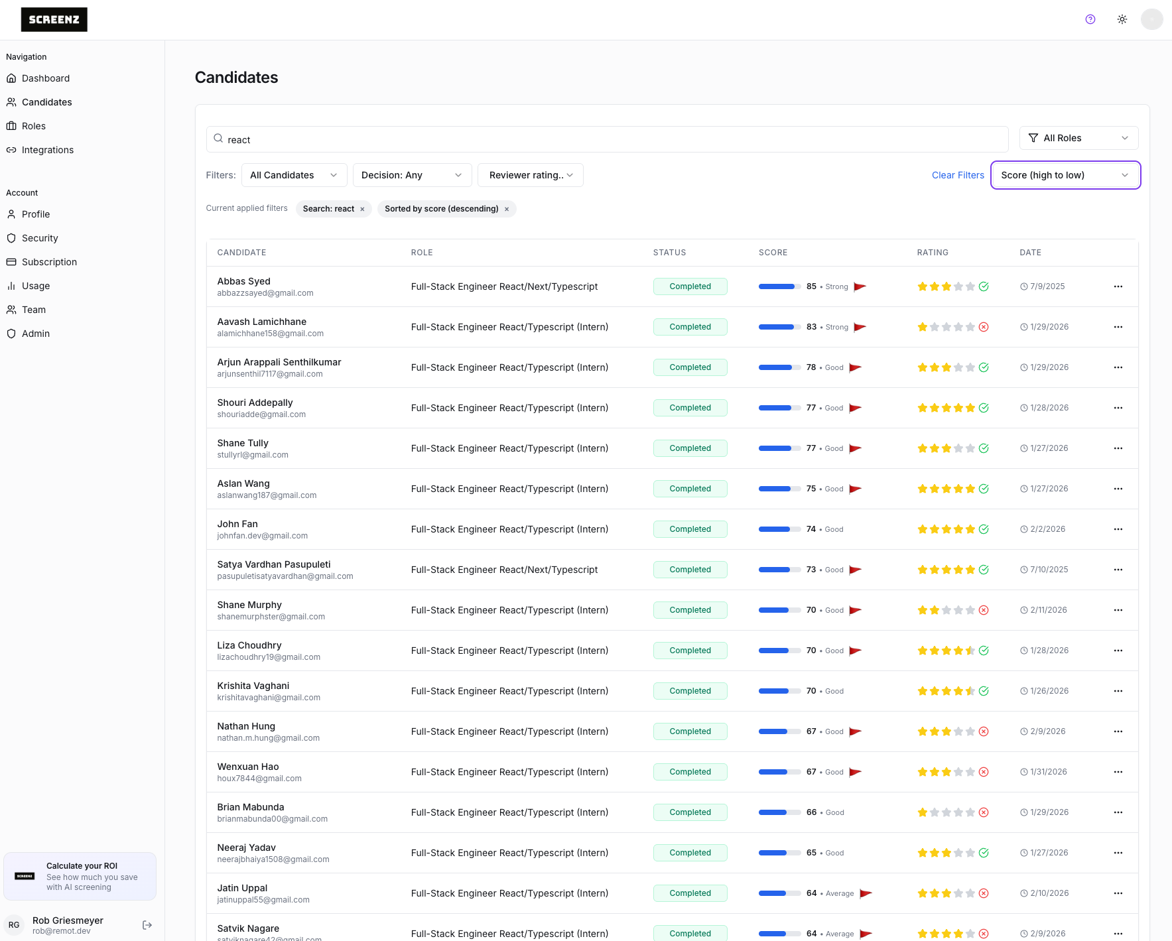Click the red X icon in Shane Murphy's rating
This screenshot has width=1172, height=941.
[984, 610]
